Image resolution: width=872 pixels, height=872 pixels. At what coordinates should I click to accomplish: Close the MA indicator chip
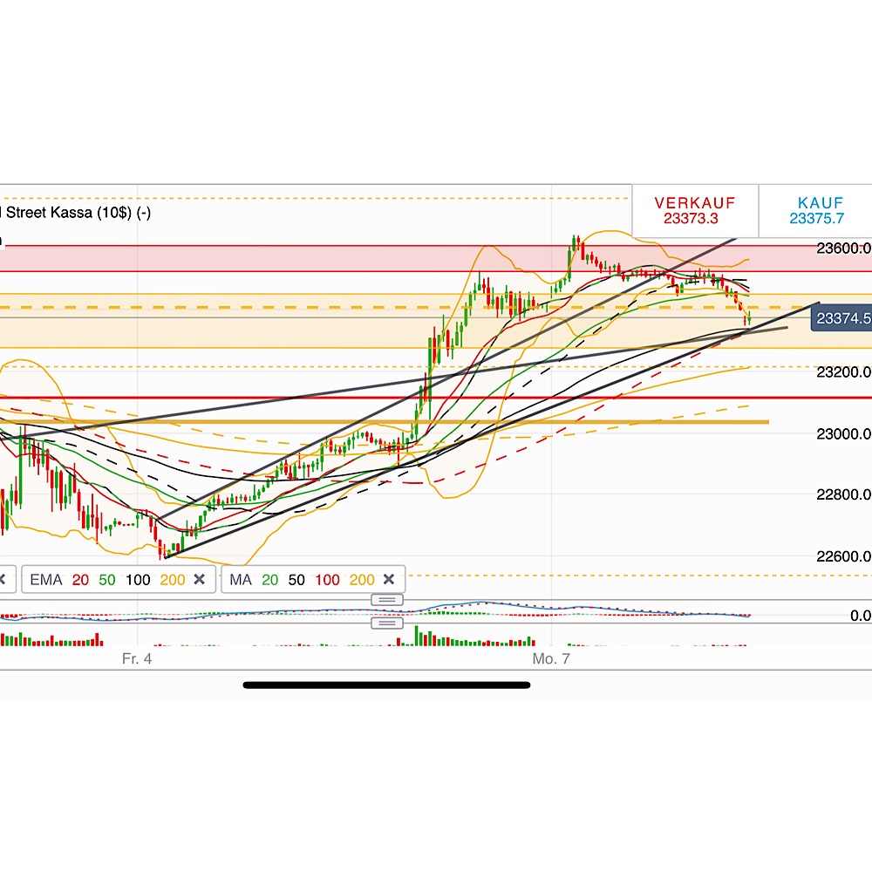tap(387, 579)
